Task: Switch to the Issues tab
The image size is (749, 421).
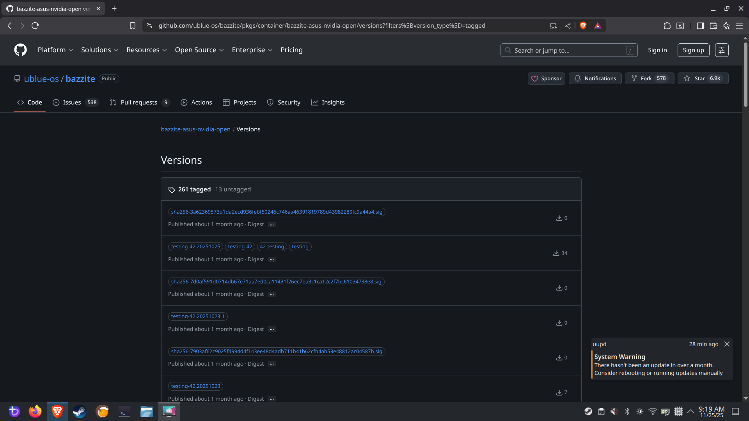Action: pyautogui.click(x=71, y=102)
